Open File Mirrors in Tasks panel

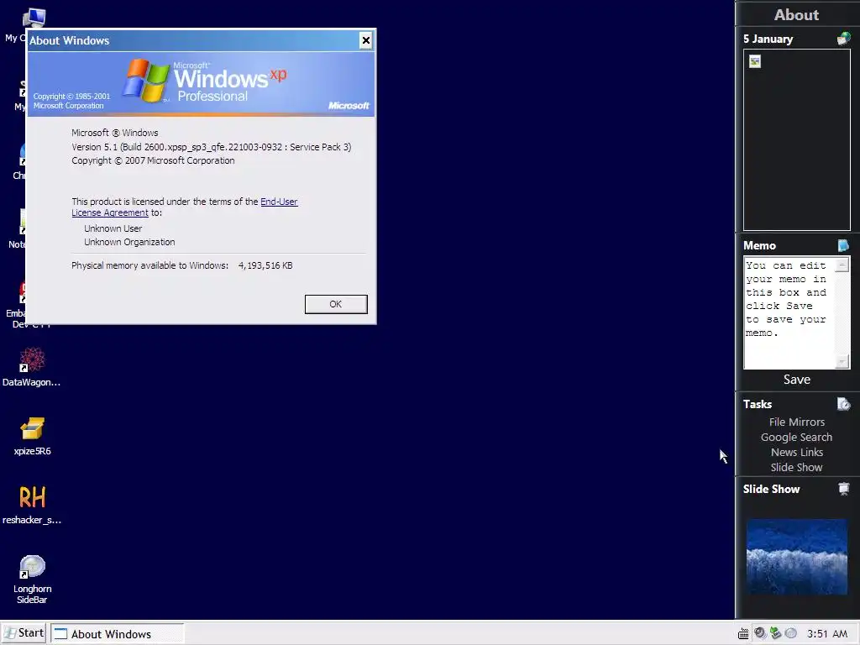[796, 422]
